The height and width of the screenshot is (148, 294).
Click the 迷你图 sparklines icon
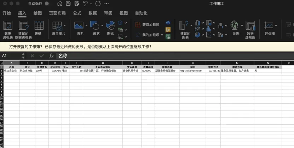pos(268,25)
